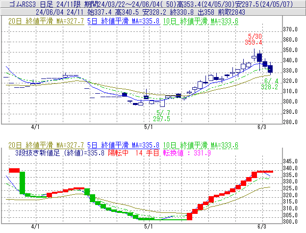Click the 300.0 label on lower price axis
Image resolution: width=306 pixels, height=233 pixels.
290,222
